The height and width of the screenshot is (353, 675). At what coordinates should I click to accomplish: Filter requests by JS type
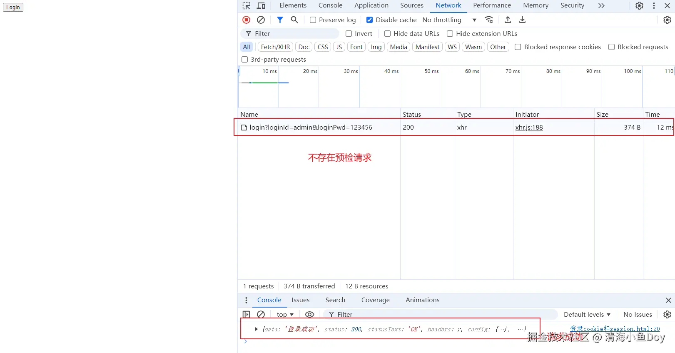click(339, 47)
